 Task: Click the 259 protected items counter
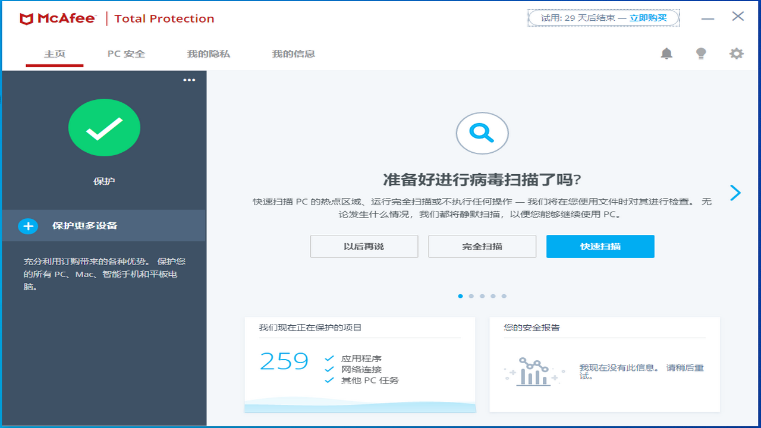coord(284,361)
